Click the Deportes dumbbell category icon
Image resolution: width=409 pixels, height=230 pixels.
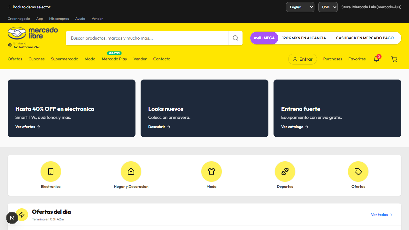point(285,172)
